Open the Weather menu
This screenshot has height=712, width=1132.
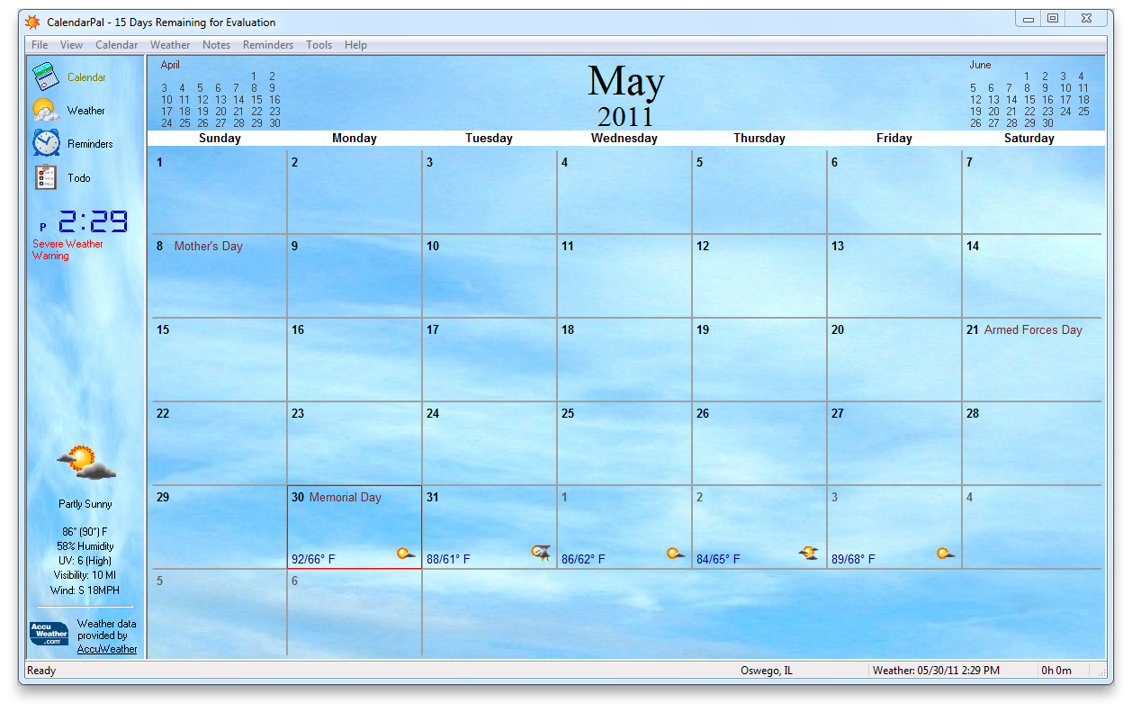coord(170,44)
